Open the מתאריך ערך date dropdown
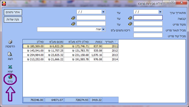This screenshot has height=107, width=189. coord(160,12)
